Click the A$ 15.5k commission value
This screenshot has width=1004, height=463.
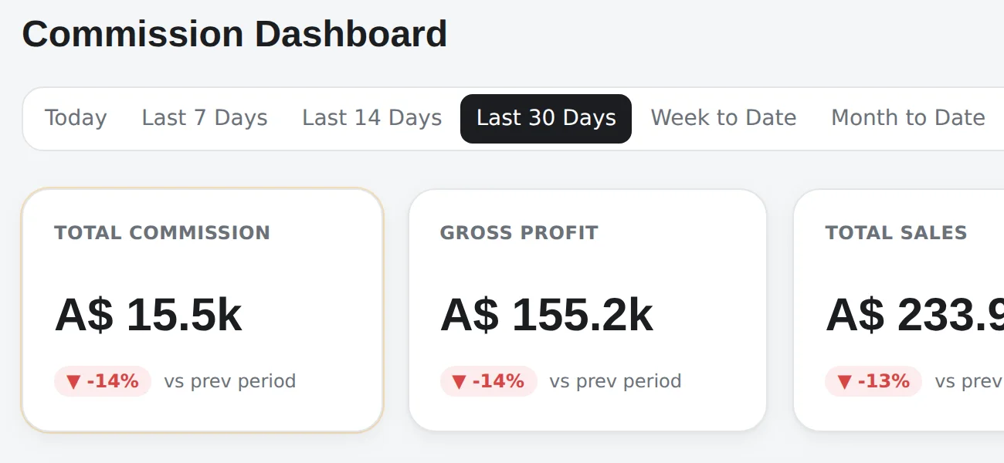pyautogui.click(x=148, y=315)
